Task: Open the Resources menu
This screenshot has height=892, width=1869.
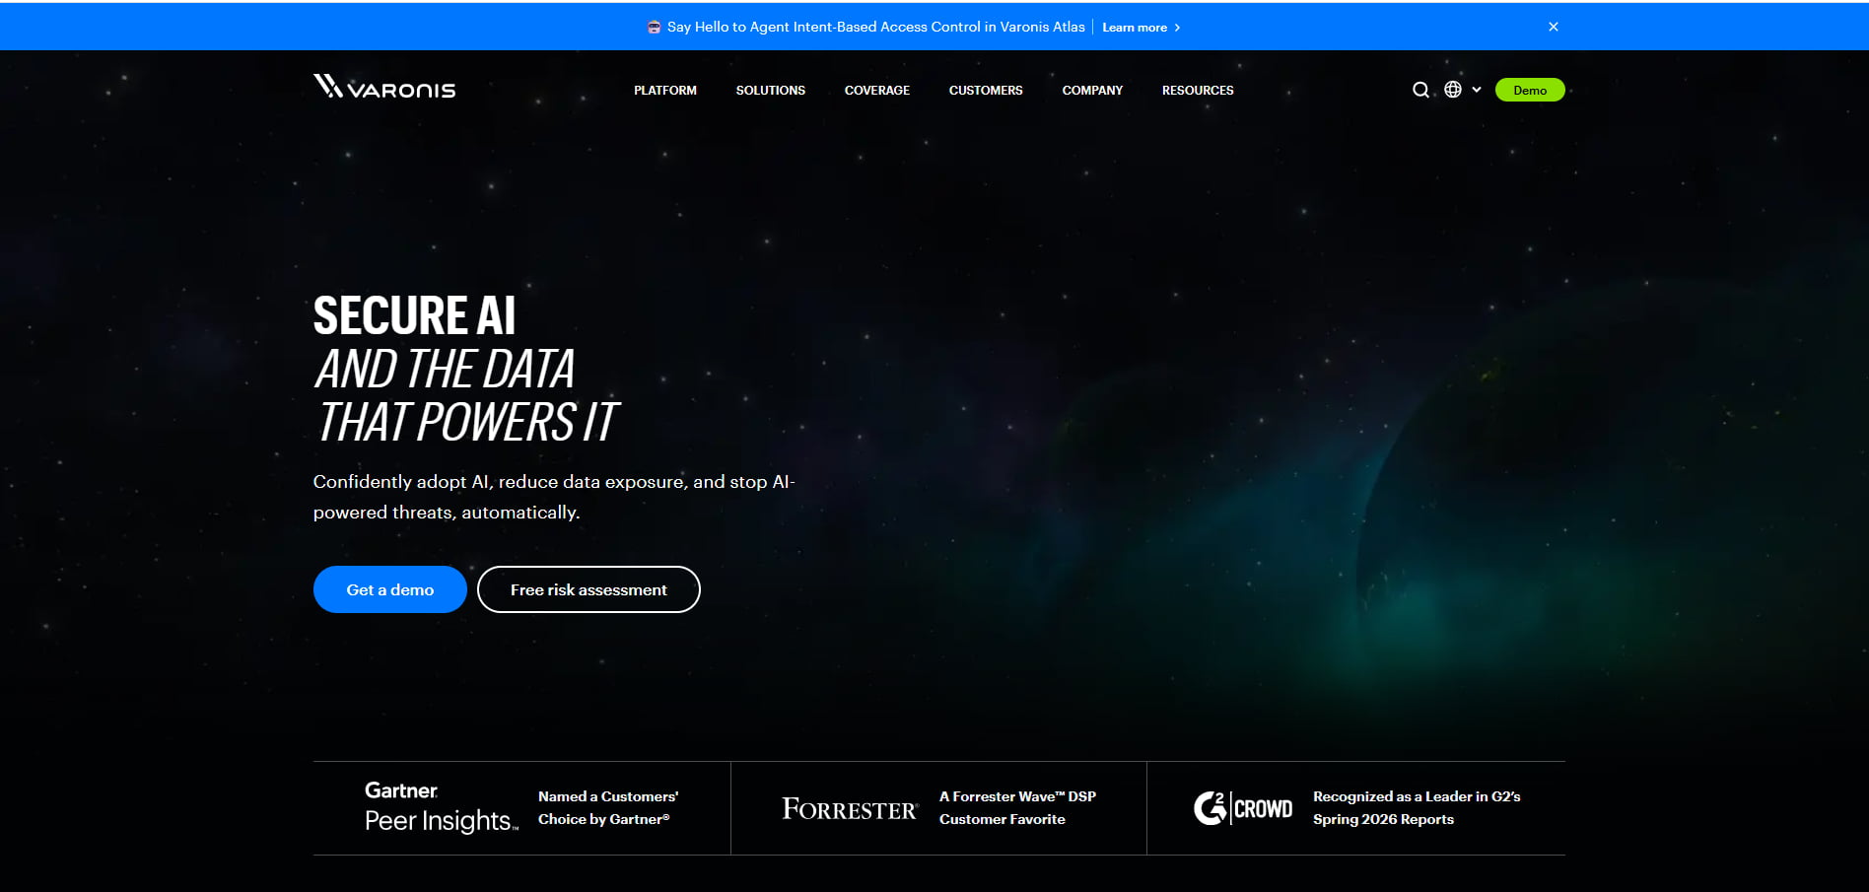Action: point(1198,90)
